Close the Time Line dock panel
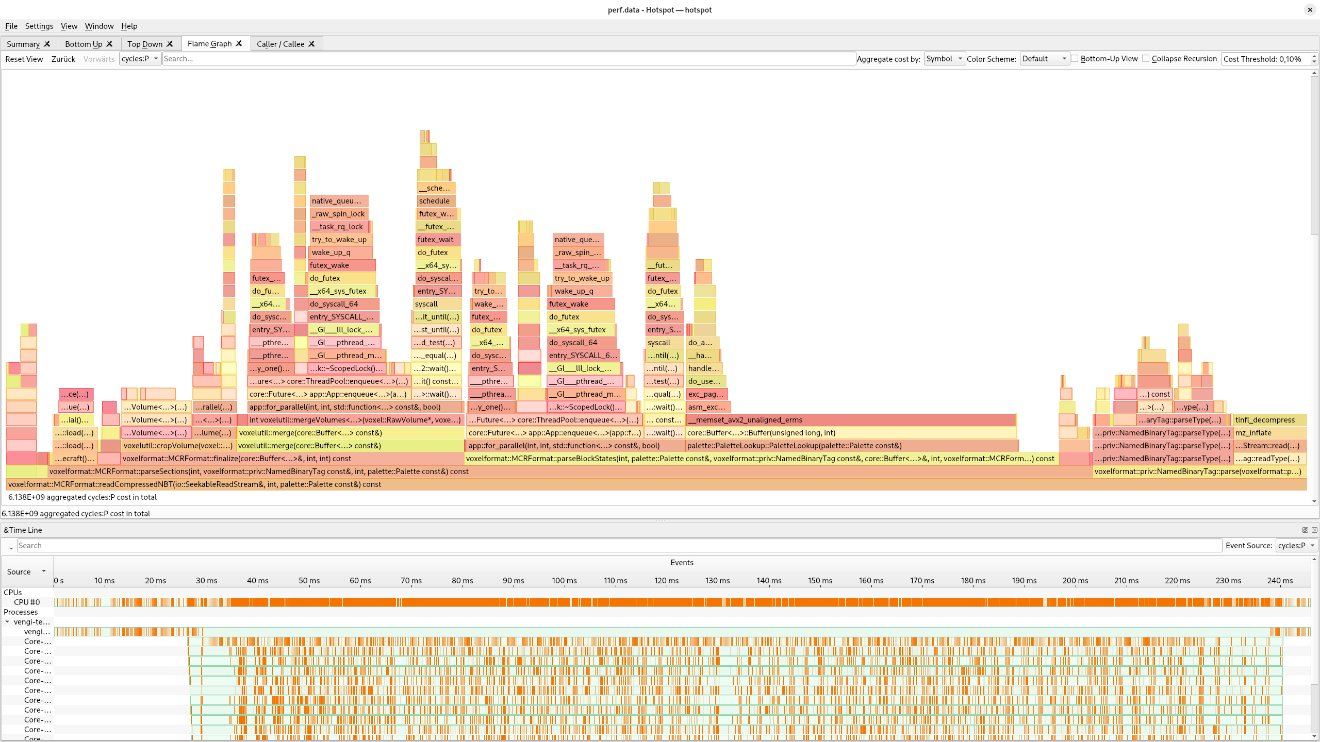Screen dimensions: 1320x742 (1314, 530)
